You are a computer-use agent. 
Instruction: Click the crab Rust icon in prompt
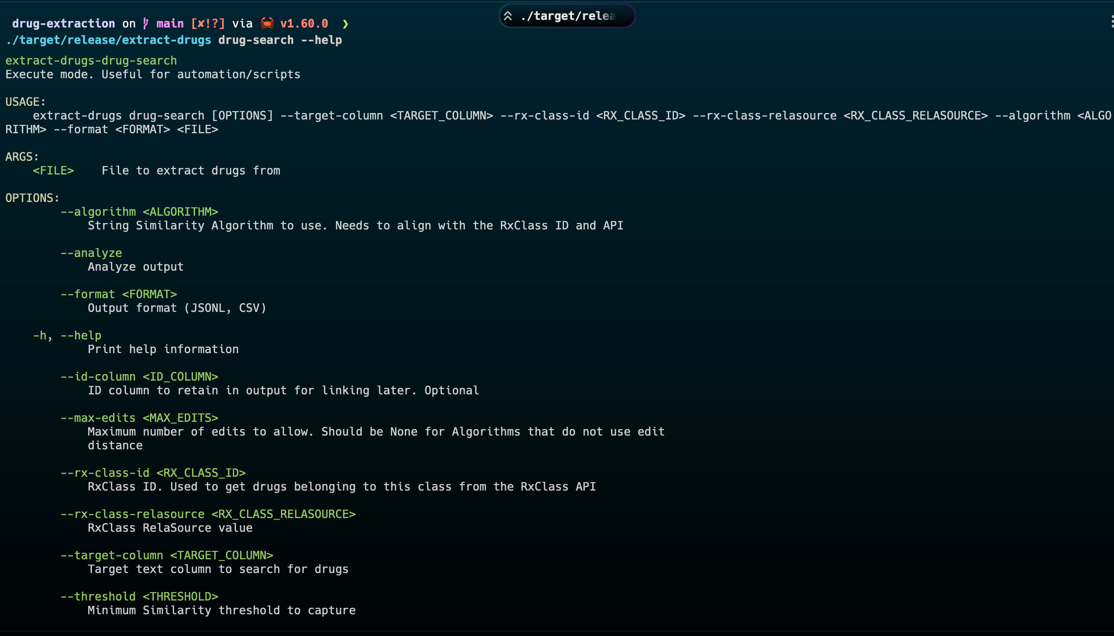267,23
